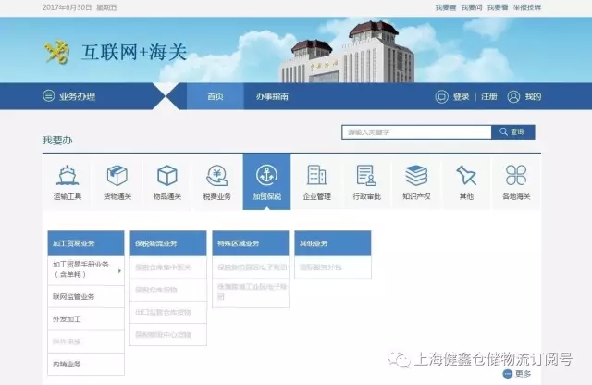Click 我要问 in the top bar
The width and height of the screenshot is (592, 385).
click(472, 7)
